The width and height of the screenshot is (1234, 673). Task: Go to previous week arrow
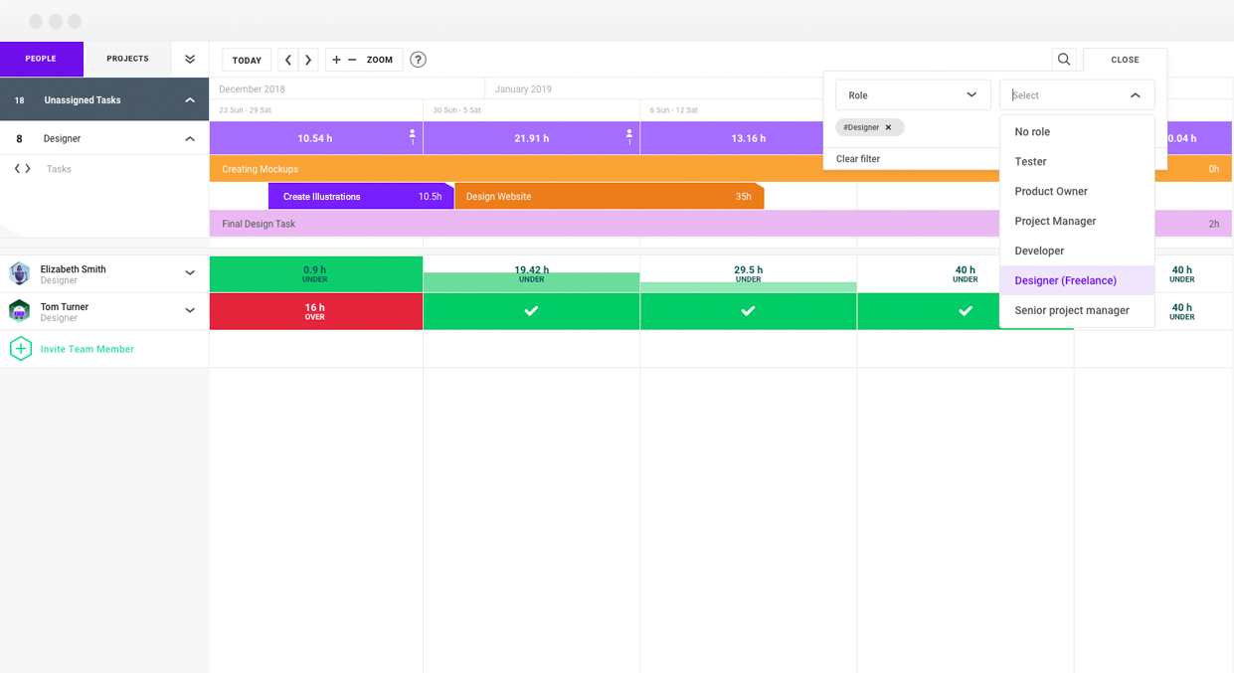click(x=288, y=60)
